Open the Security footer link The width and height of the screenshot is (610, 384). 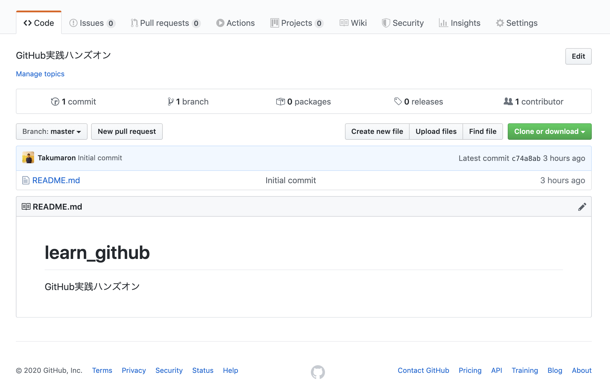click(x=169, y=370)
